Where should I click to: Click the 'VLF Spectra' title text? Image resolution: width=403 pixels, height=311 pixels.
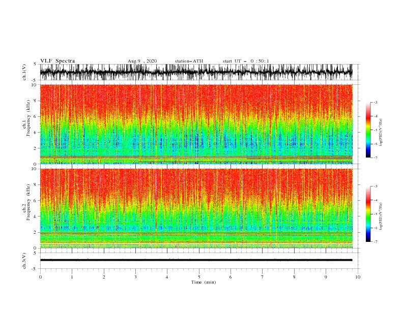pos(57,61)
